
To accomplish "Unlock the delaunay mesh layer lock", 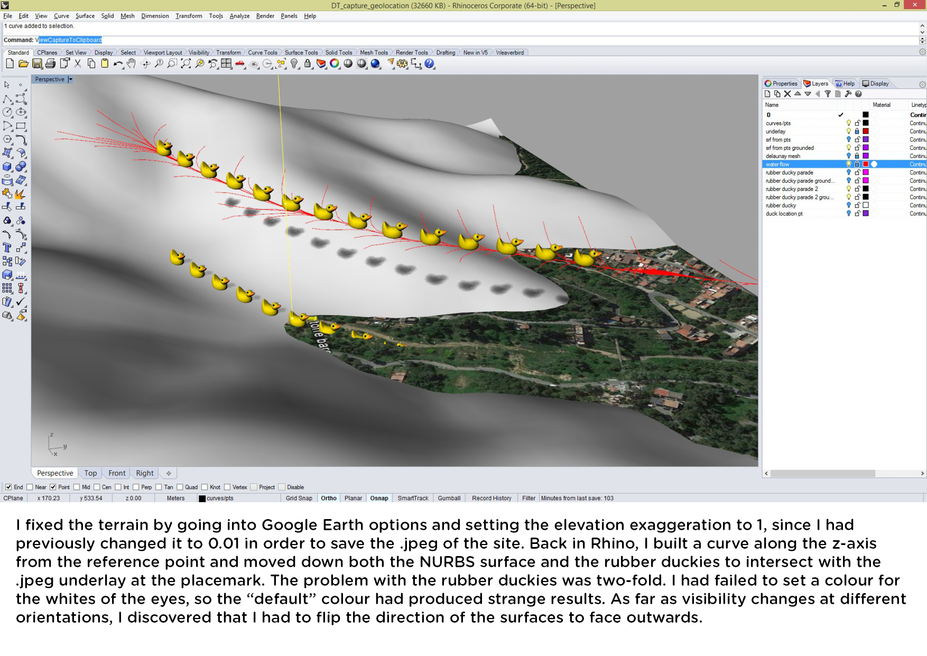I will pyautogui.click(x=857, y=156).
